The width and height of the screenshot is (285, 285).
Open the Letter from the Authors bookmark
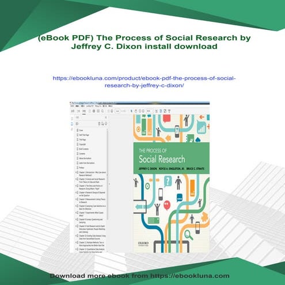pos(87,163)
